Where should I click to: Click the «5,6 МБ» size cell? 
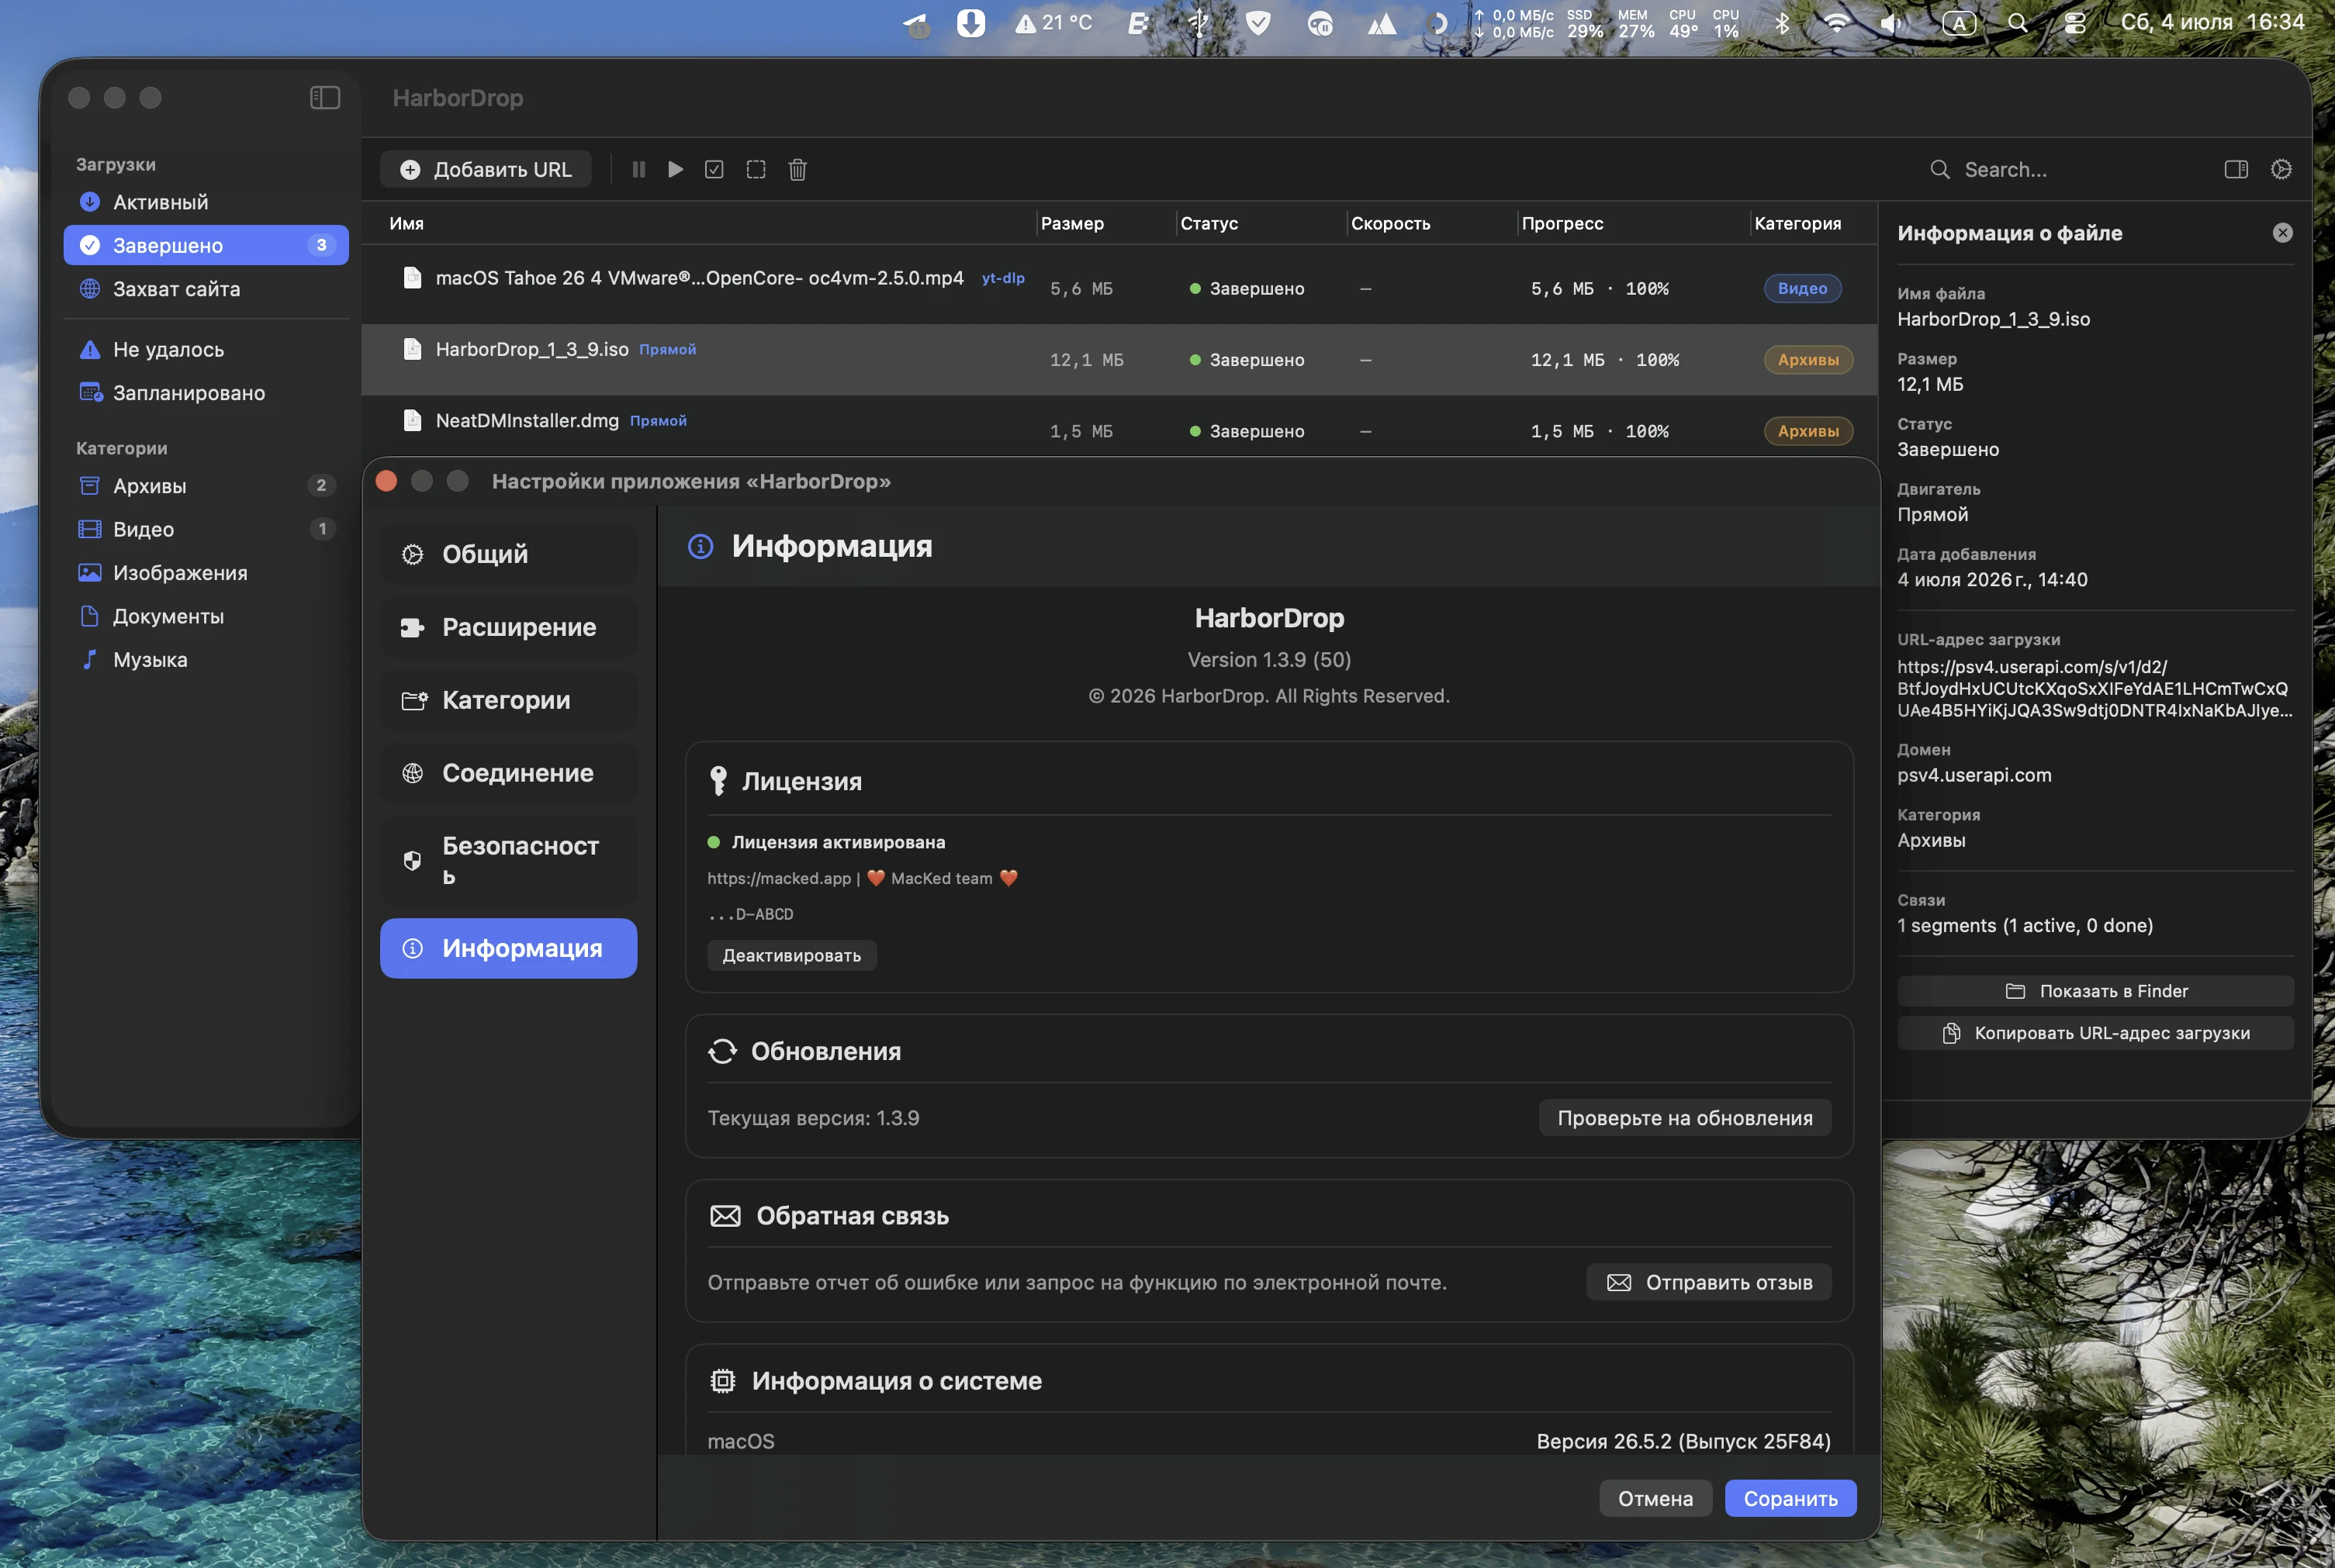pos(1081,288)
